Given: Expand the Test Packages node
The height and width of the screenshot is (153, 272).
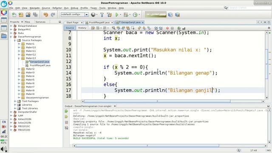Looking at the screenshot, I should 15,101.
